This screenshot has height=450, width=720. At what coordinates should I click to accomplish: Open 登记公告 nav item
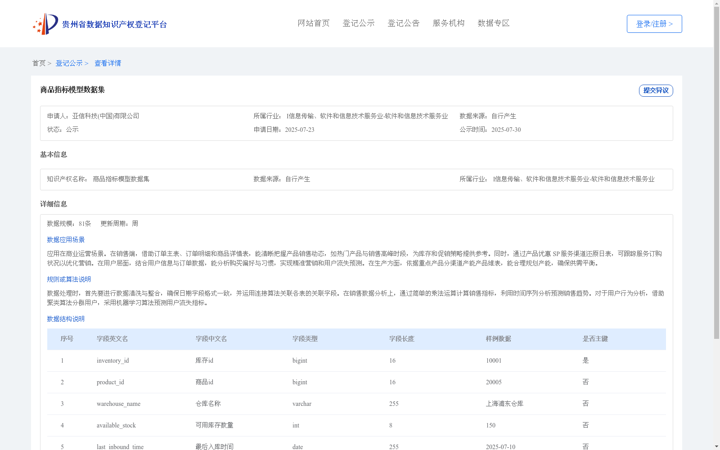[x=404, y=23]
